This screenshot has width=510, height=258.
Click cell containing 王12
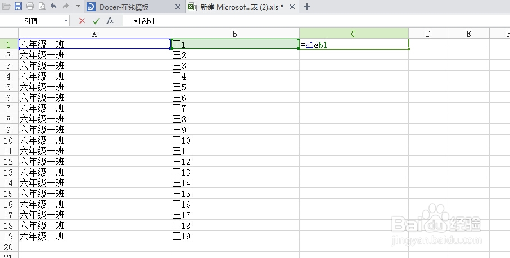pos(235,162)
